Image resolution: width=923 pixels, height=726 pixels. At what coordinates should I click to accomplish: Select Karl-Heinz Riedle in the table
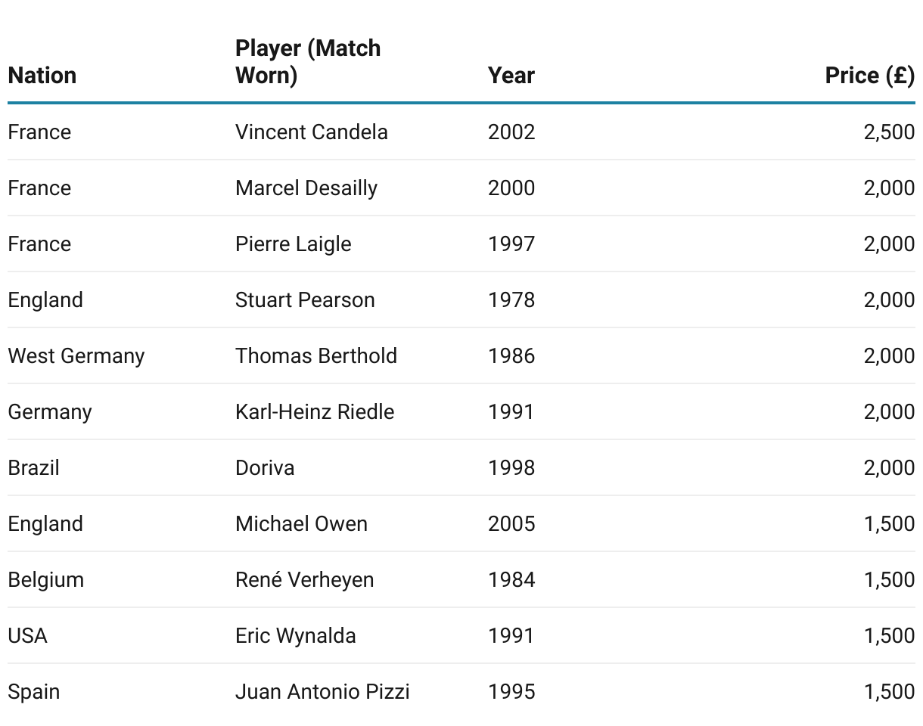[x=315, y=412]
